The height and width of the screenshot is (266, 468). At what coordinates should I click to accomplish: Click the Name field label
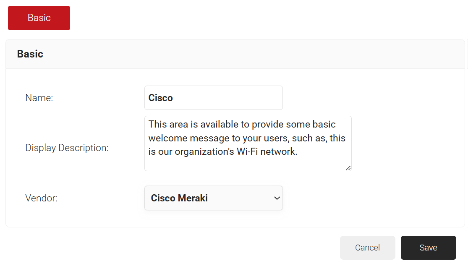(39, 98)
